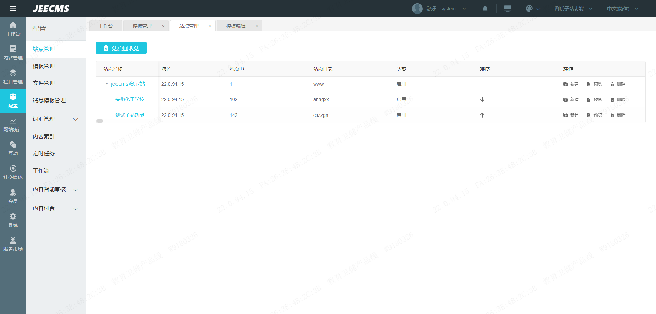This screenshot has width=656, height=314.
Task: Click the monitor display icon in header
Action: click(x=507, y=9)
